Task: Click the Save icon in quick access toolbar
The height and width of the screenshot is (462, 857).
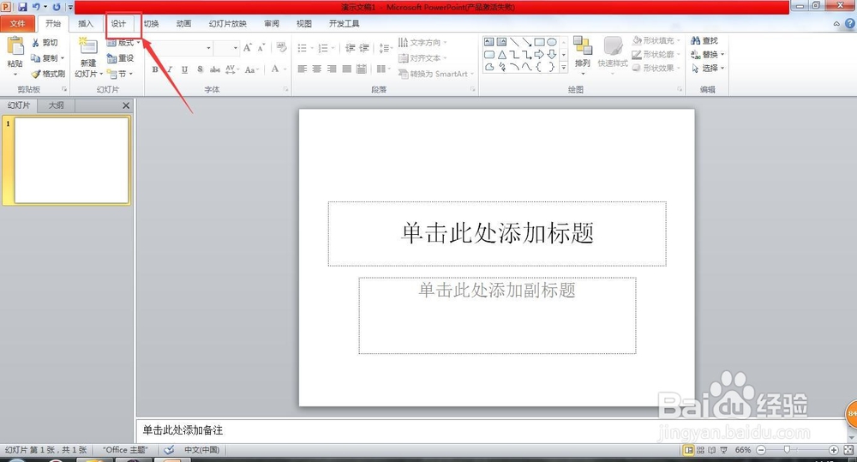Action: tap(22, 7)
